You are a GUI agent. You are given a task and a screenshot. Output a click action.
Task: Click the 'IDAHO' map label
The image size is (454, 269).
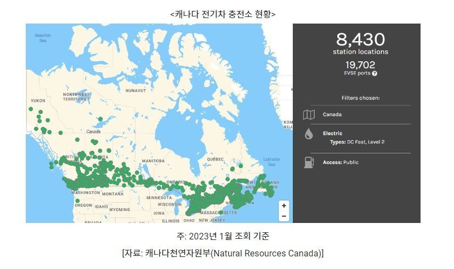(x=101, y=207)
